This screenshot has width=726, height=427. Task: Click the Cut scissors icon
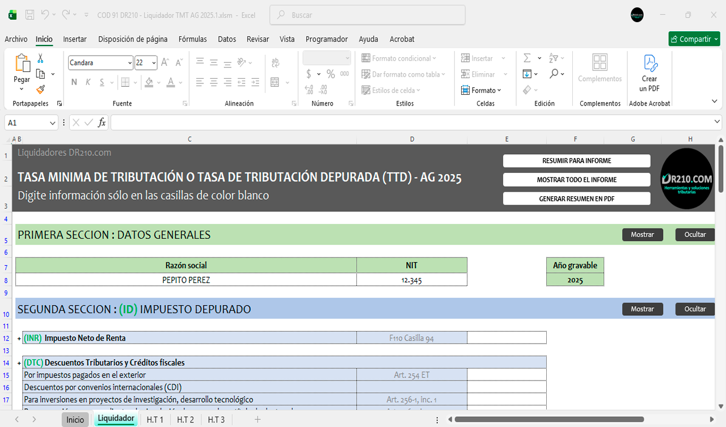point(40,58)
